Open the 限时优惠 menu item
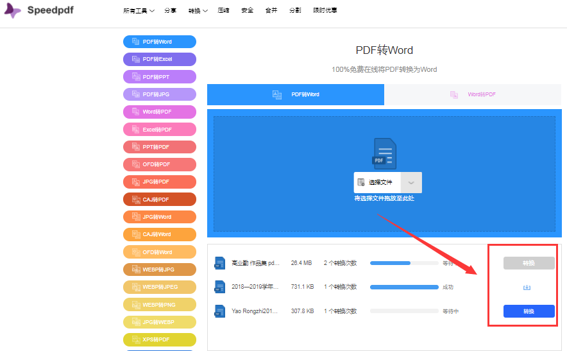The height and width of the screenshot is (351, 567). [x=325, y=10]
